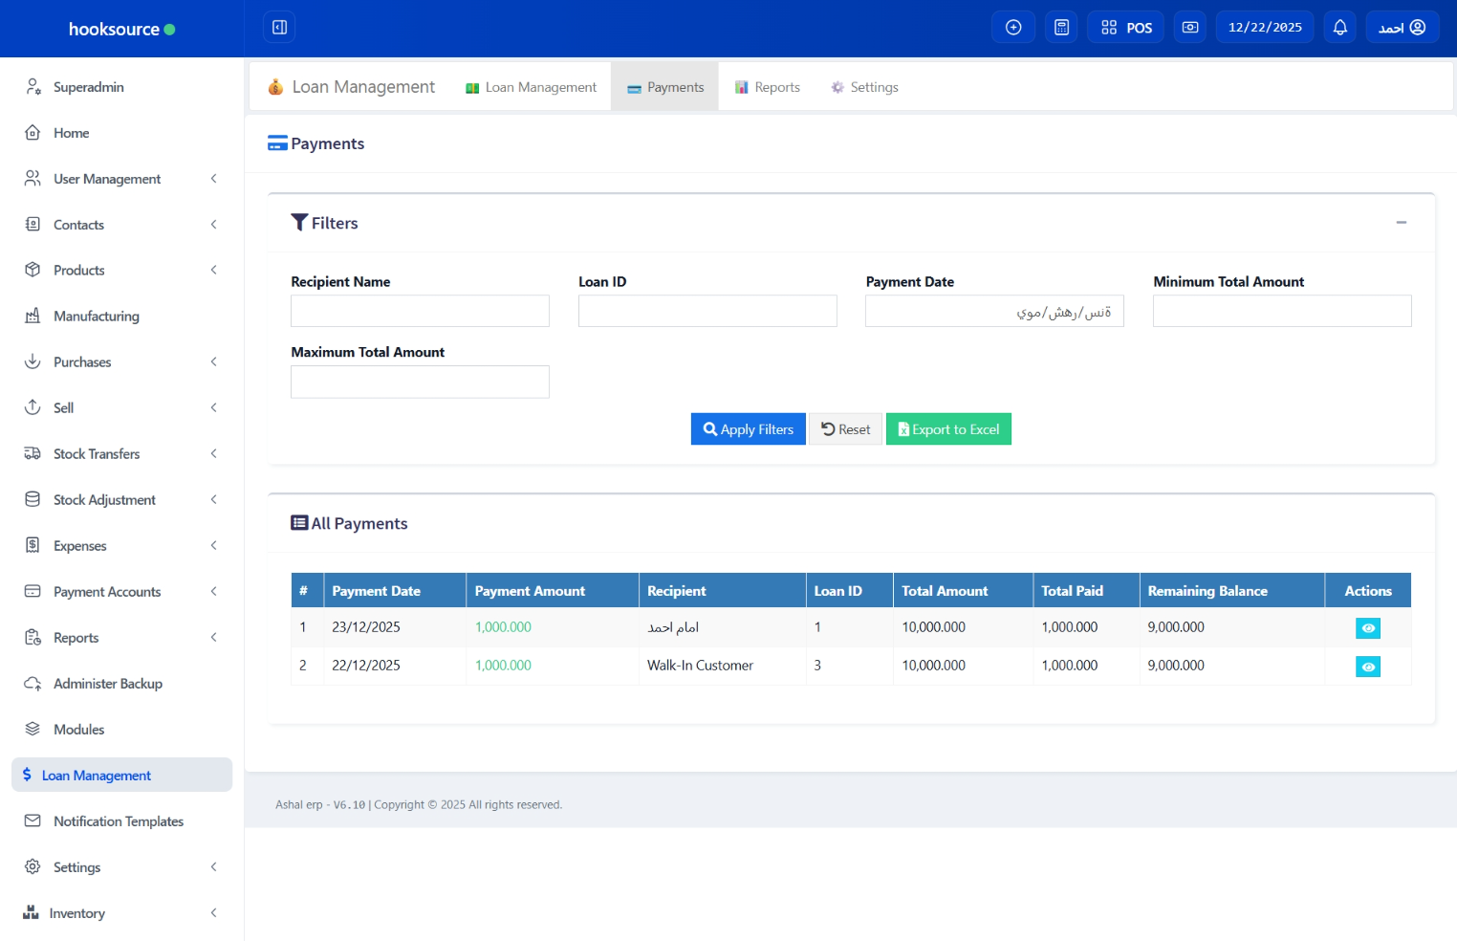Viewport: 1457px width, 941px height.
Task: Click the Recipient Name input field
Action: [420, 311]
